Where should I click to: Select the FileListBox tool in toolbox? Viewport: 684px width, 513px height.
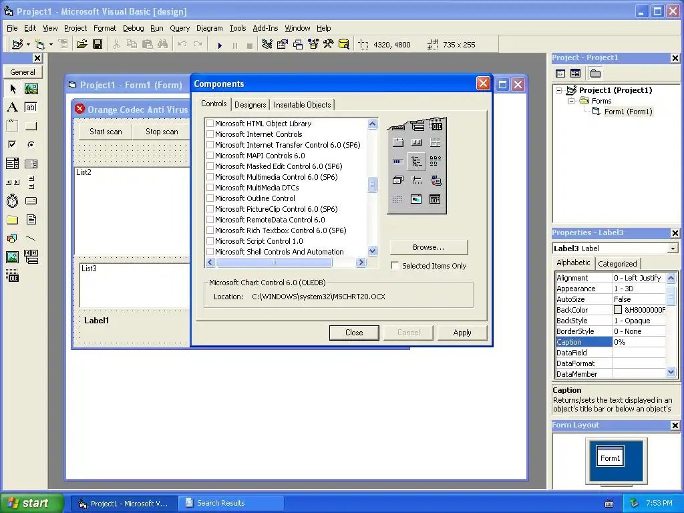tap(31, 219)
